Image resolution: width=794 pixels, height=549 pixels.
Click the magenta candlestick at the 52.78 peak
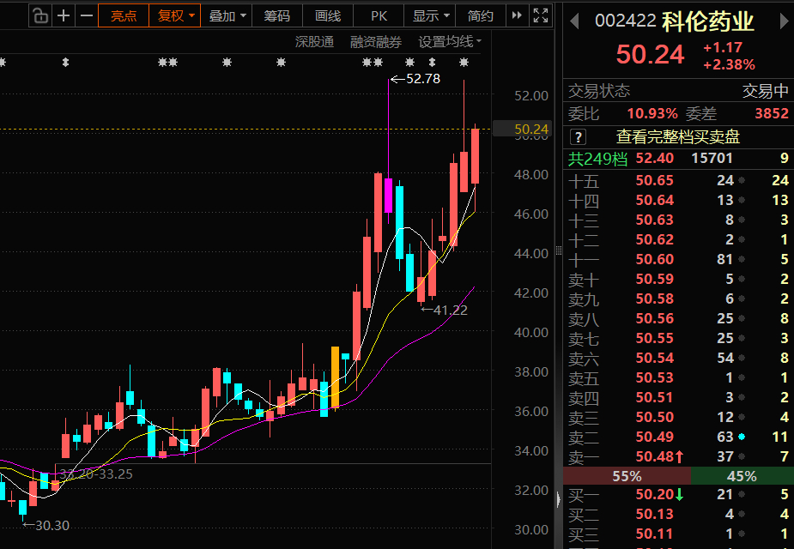pyautogui.click(x=388, y=195)
